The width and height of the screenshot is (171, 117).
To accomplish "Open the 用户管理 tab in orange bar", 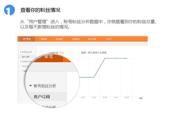I will point(27,39).
